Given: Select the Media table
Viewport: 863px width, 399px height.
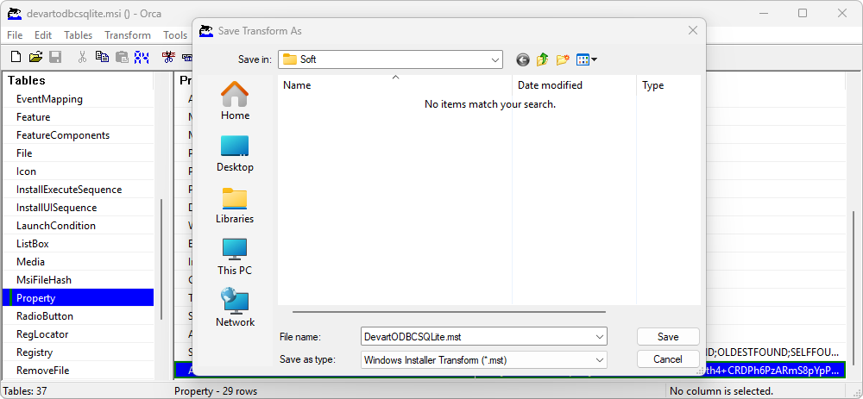Looking at the screenshot, I should 79,262.
